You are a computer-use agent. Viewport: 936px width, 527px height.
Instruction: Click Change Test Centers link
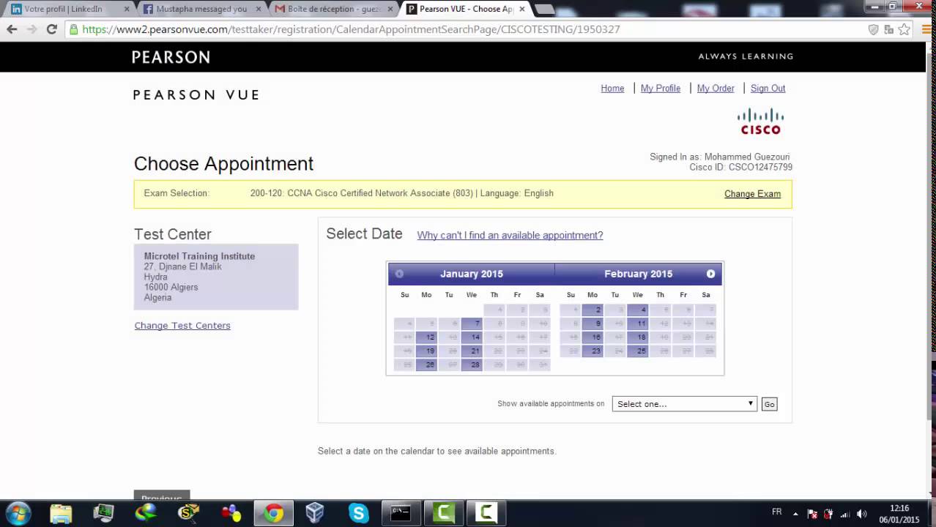(182, 326)
